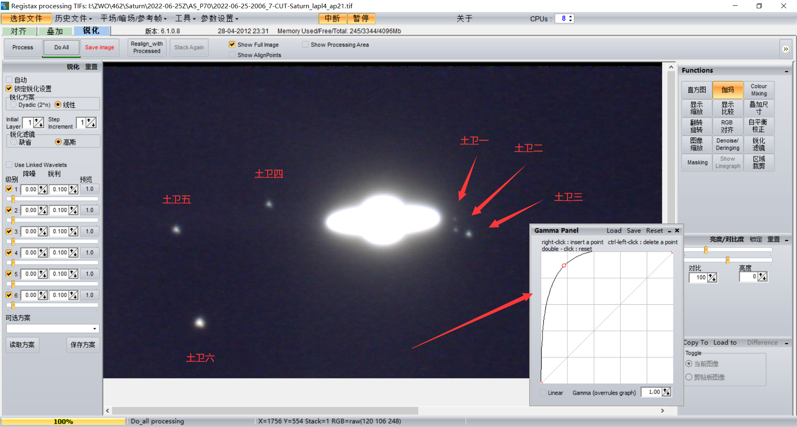Enable the 自动 auto checkbox

9,80
